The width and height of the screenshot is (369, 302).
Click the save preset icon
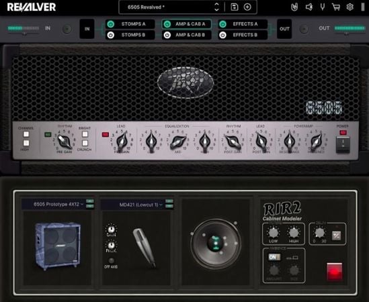point(234,7)
